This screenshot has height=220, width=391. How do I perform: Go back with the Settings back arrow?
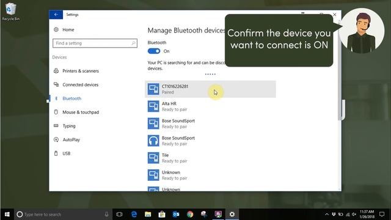click(x=56, y=15)
